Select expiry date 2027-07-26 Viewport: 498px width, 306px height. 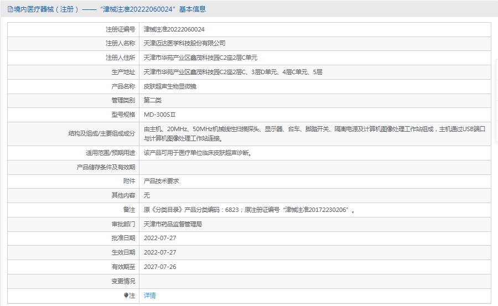(x=160, y=267)
